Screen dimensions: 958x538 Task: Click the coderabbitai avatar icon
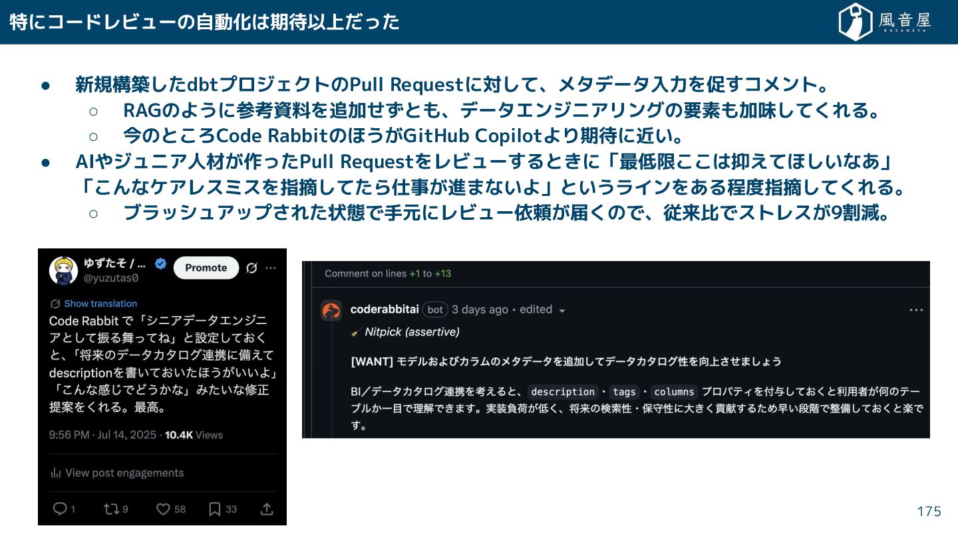coord(331,310)
